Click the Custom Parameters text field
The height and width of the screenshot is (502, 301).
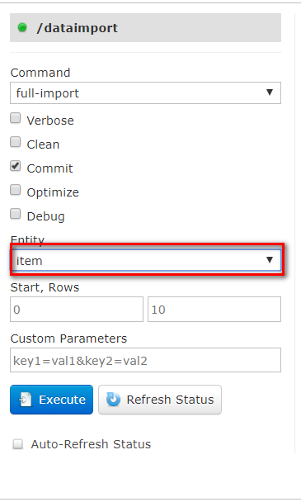(x=145, y=360)
